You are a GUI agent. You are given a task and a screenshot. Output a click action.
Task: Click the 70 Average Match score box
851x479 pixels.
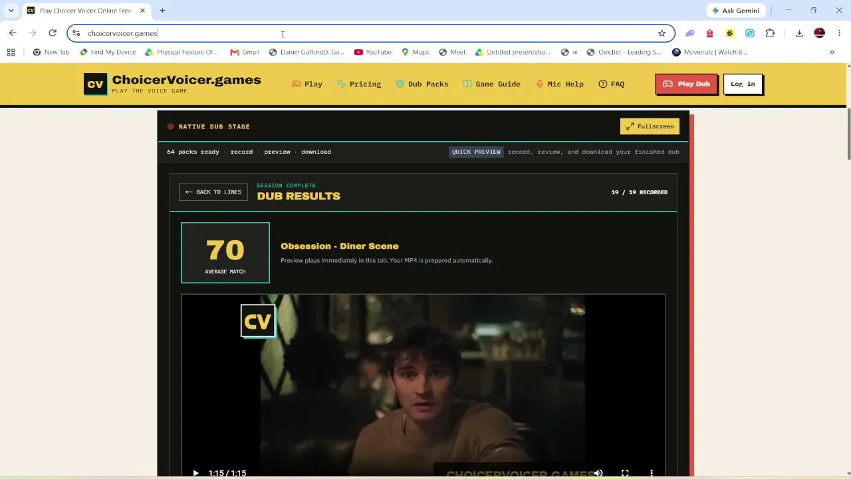pos(225,253)
